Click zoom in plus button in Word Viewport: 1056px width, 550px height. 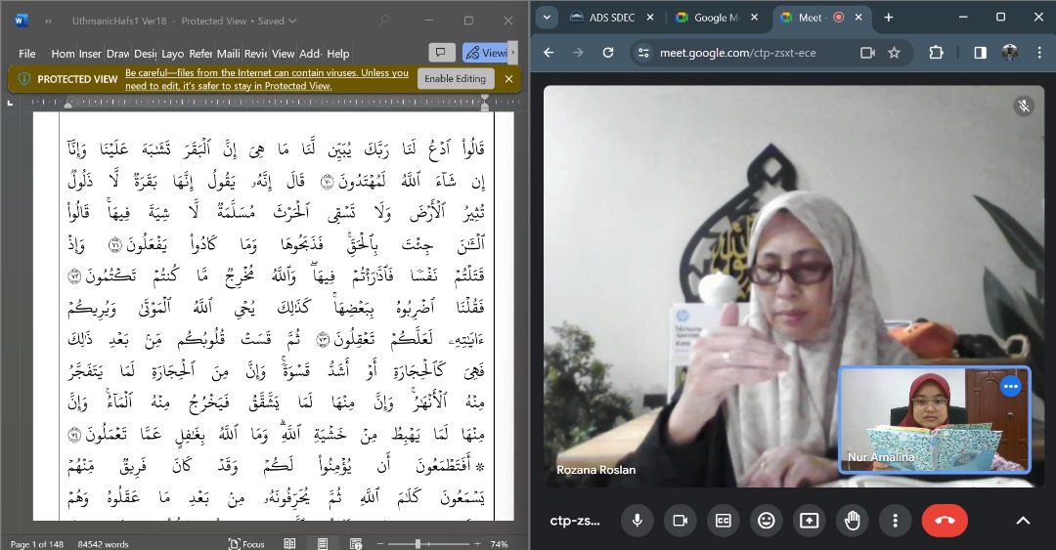pyautogui.click(x=477, y=544)
